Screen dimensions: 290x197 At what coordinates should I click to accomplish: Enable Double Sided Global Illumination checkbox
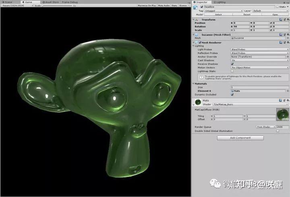pos(278,131)
